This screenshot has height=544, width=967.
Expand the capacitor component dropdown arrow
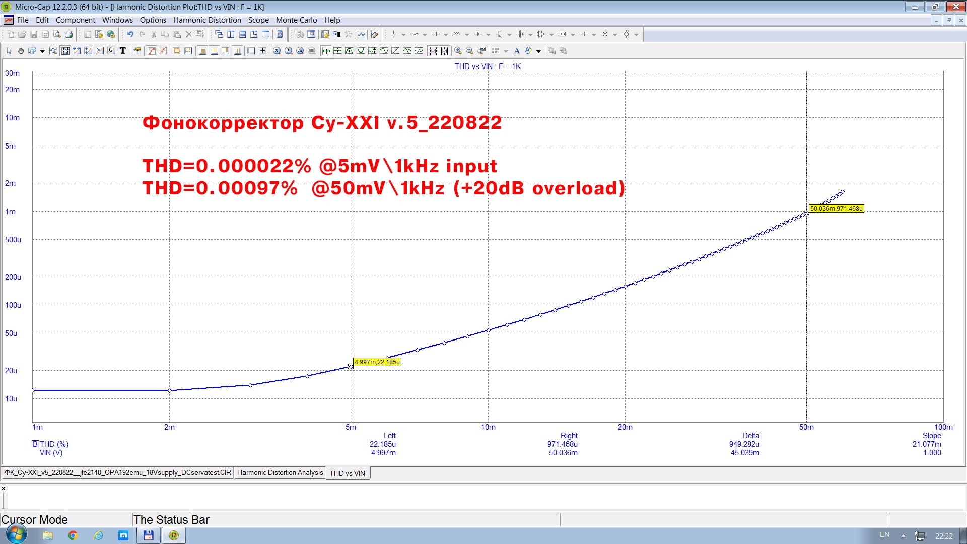pyautogui.click(x=446, y=35)
